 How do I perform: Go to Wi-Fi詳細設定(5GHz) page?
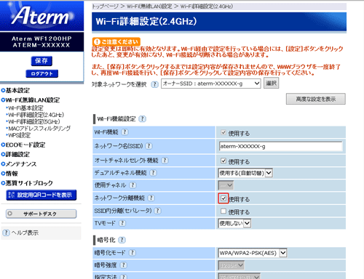click(x=34, y=121)
